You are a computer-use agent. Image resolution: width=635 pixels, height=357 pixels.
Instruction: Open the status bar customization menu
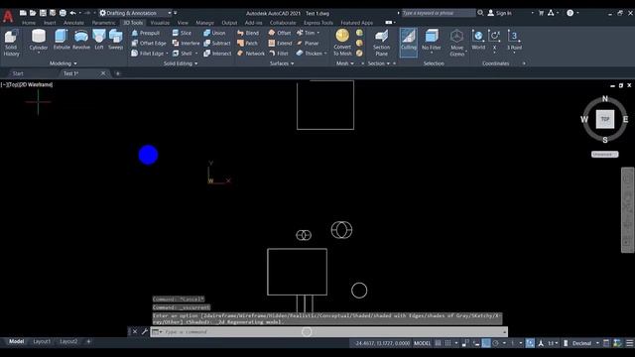(x=629, y=343)
